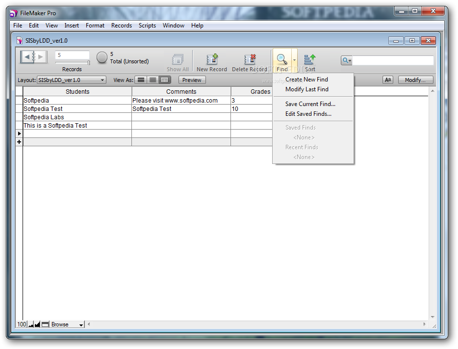Open the Layout dropdown SISbyLDD_ver1.0
This screenshot has width=458, height=349.
tap(71, 80)
